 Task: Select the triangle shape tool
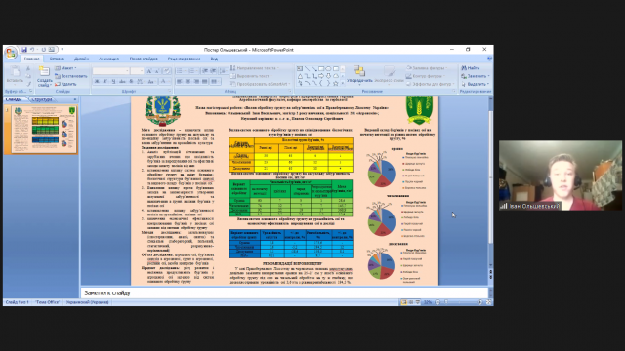coord(300,76)
